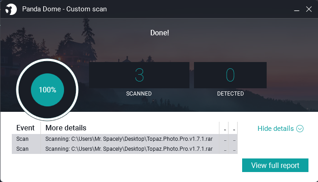
Task: Select the second Scan event row
Action: coord(124,149)
